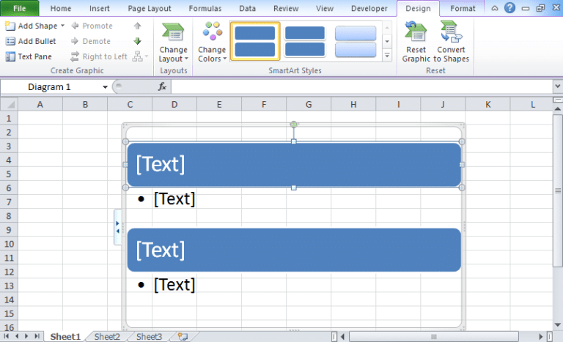
Task: Select the first highlighted SmartArt style
Action: point(255,41)
